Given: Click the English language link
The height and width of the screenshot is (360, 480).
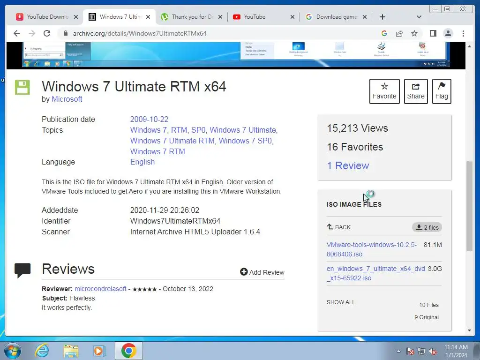Looking at the screenshot, I should (142, 162).
